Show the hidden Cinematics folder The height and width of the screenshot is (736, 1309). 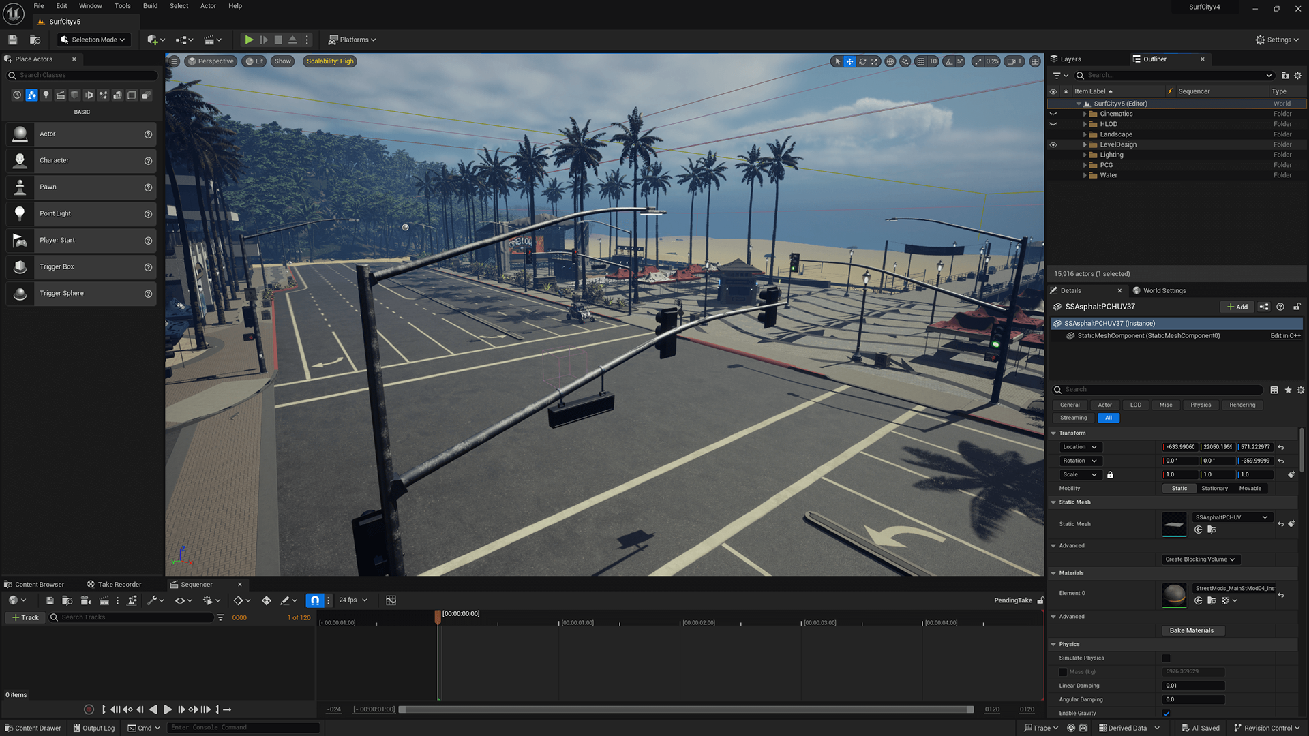(1053, 114)
